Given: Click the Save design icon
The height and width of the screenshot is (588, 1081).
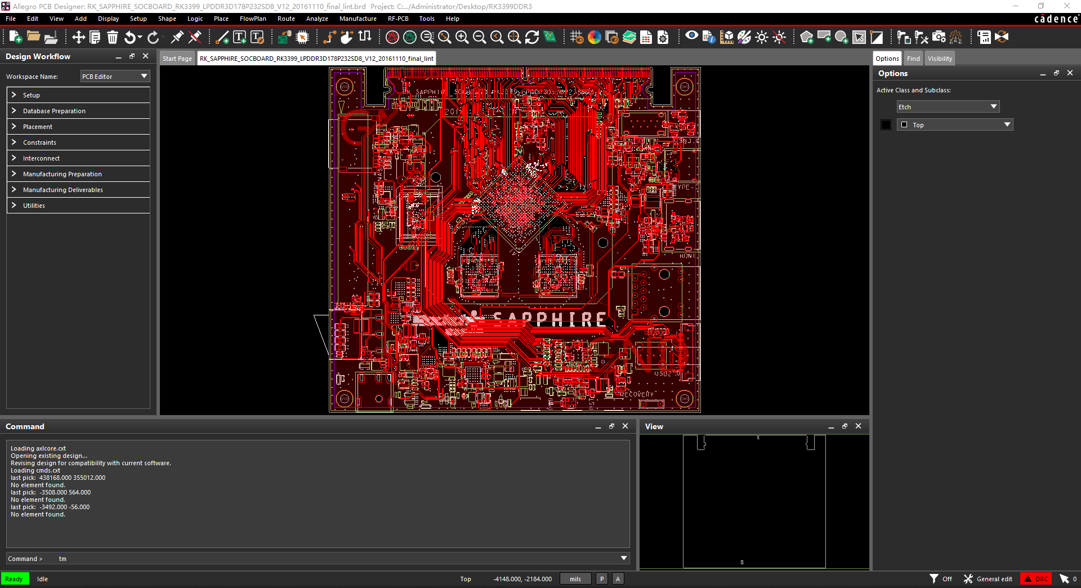Looking at the screenshot, I should click(51, 37).
